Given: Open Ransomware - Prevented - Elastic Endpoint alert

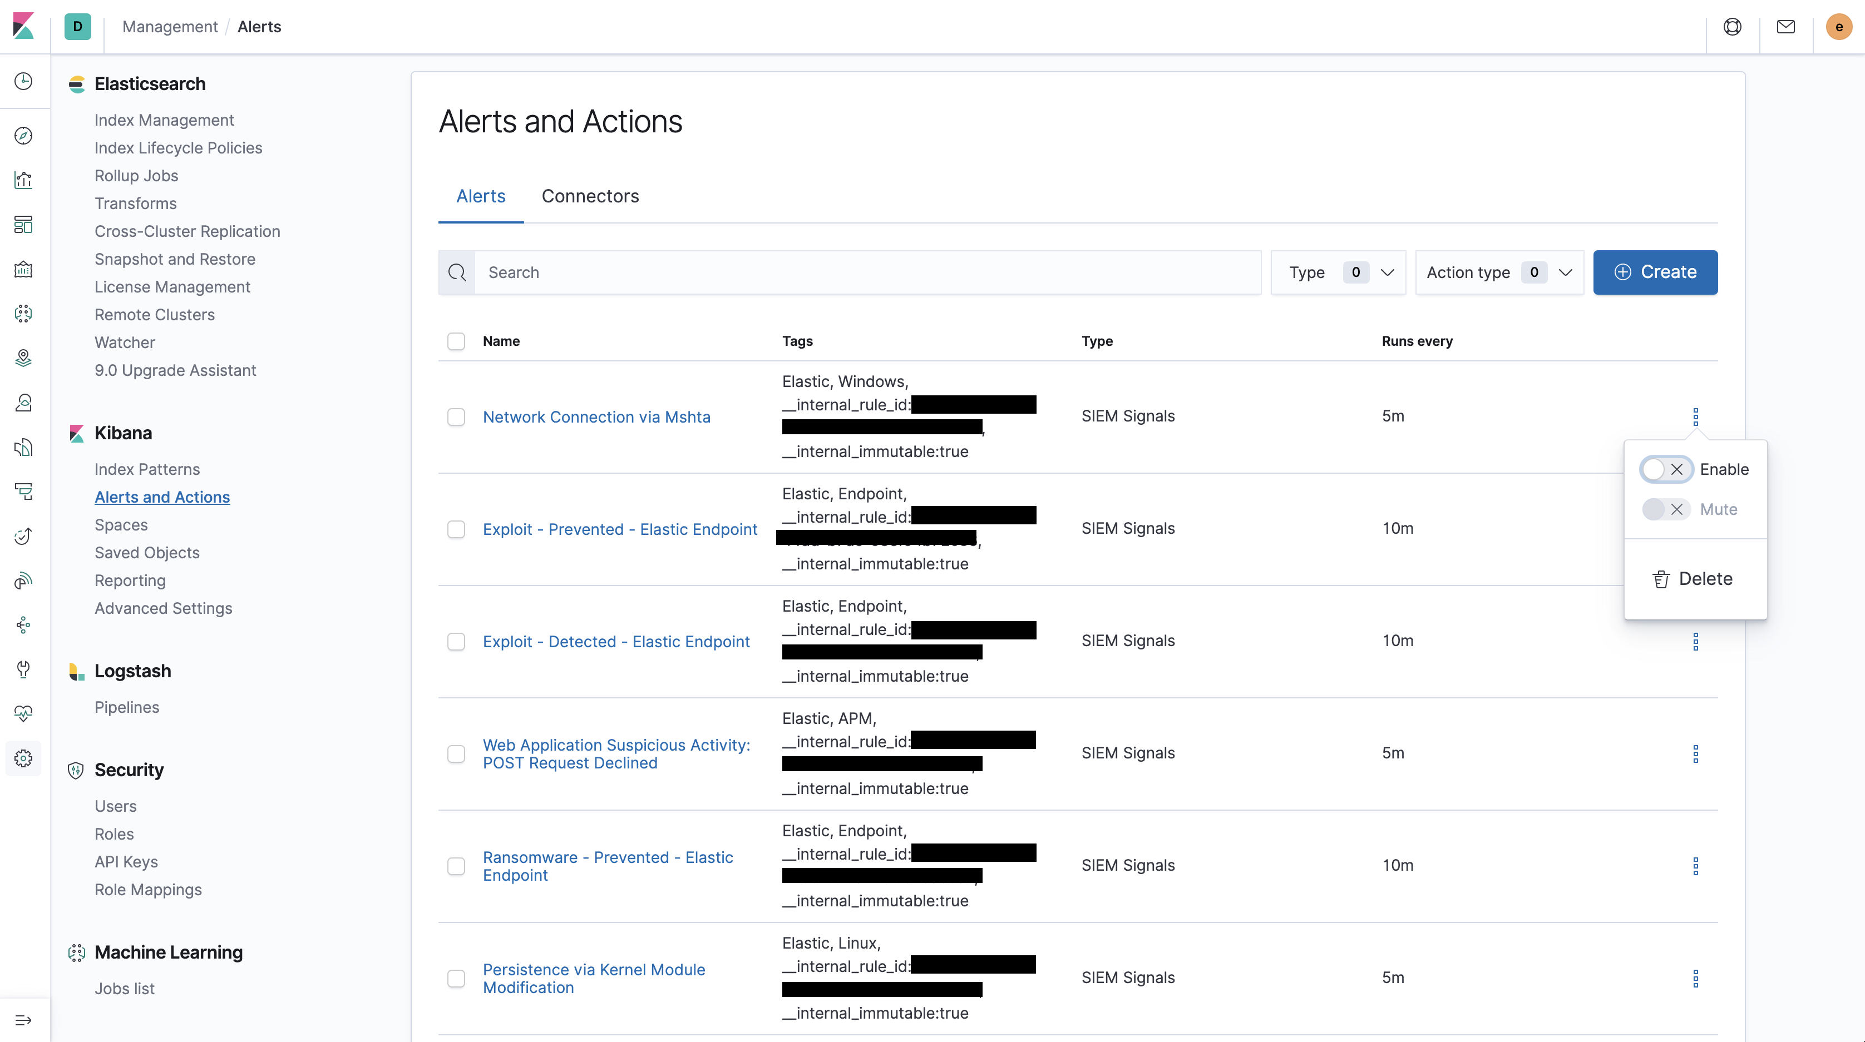Looking at the screenshot, I should click(608, 866).
